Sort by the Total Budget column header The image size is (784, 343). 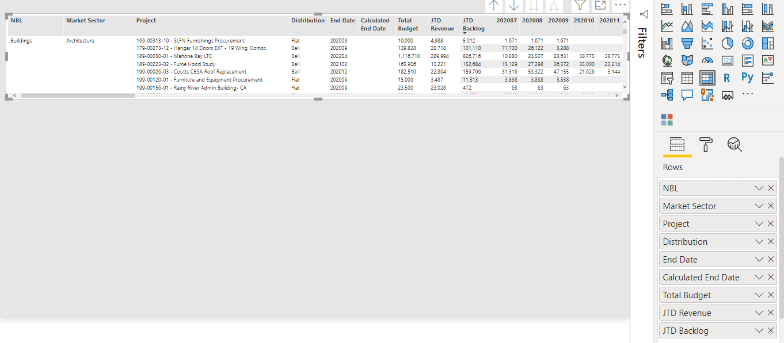[408, 25]
